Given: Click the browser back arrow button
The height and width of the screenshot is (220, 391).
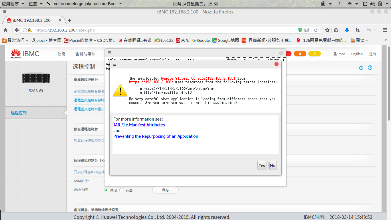Looking at the screenshot, I should pyautogui.click(x=17, y=30).
